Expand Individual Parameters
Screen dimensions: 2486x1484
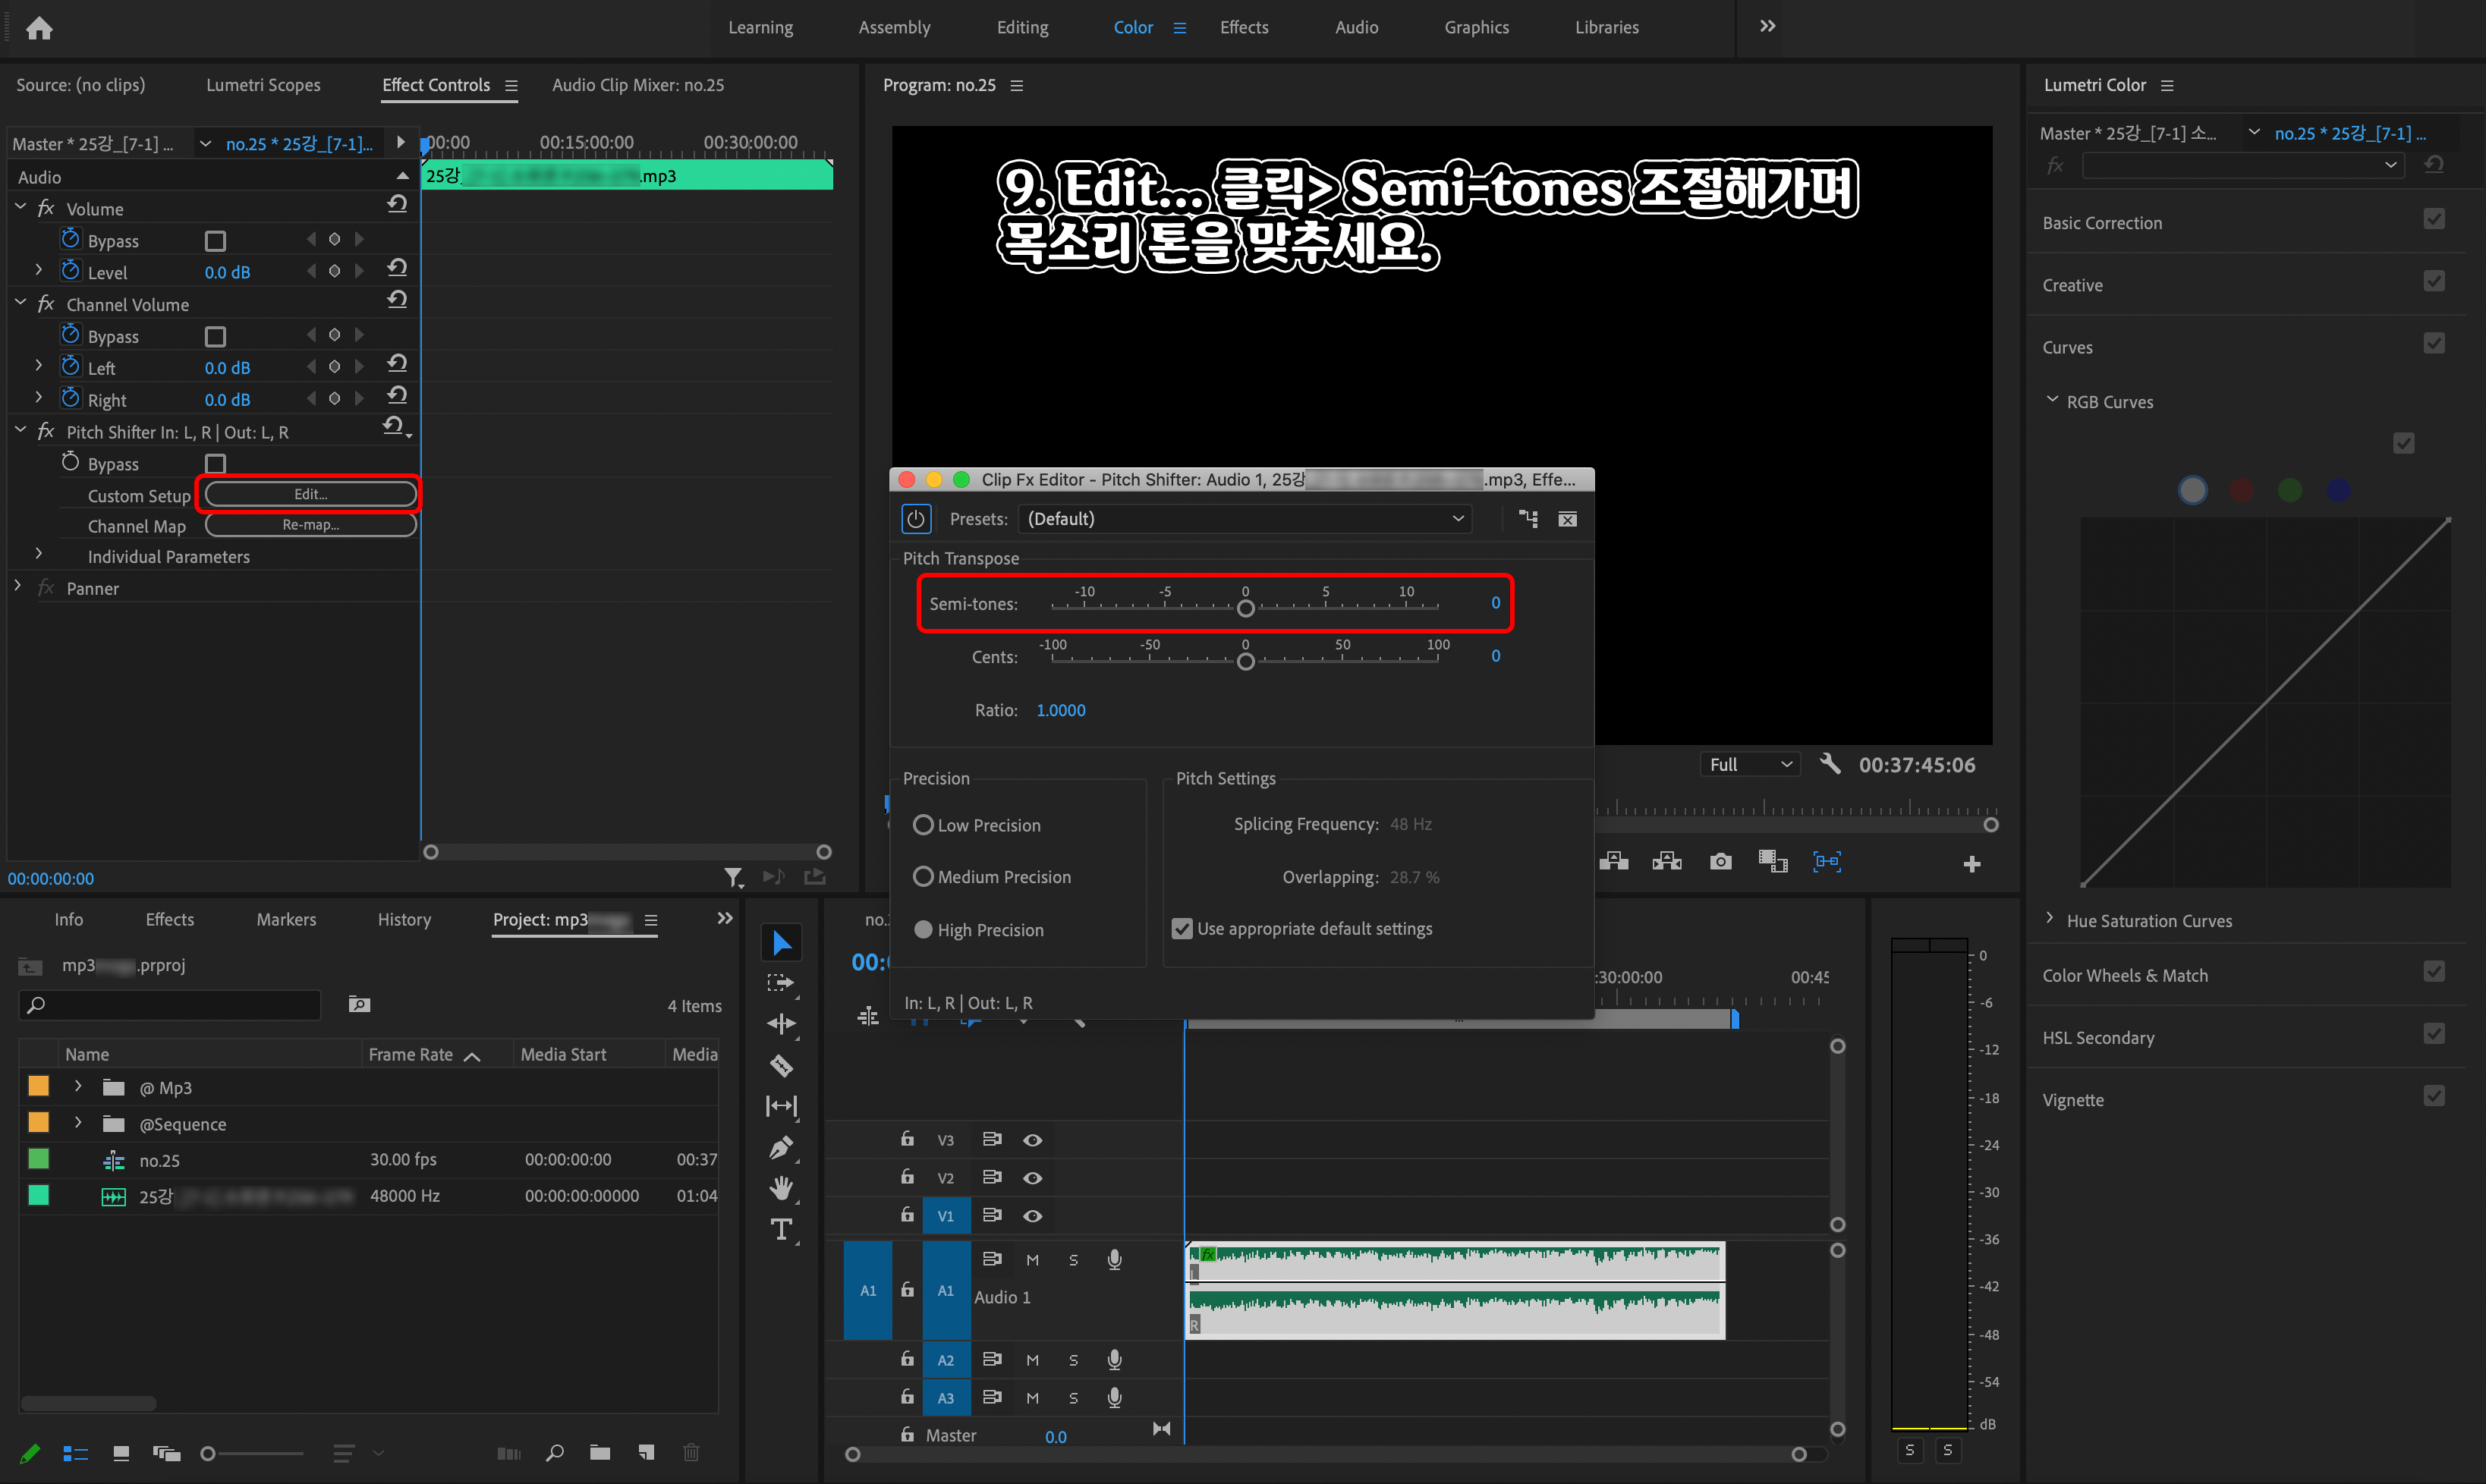point(39,556)
